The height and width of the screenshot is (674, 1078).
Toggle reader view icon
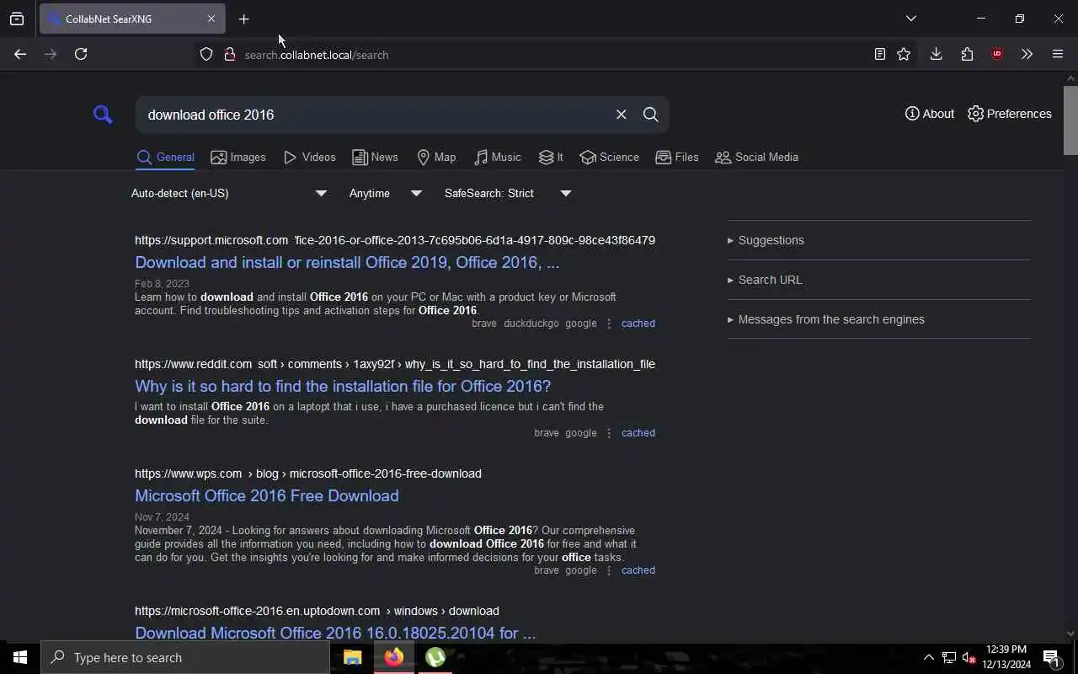click(x=879, y=54)
